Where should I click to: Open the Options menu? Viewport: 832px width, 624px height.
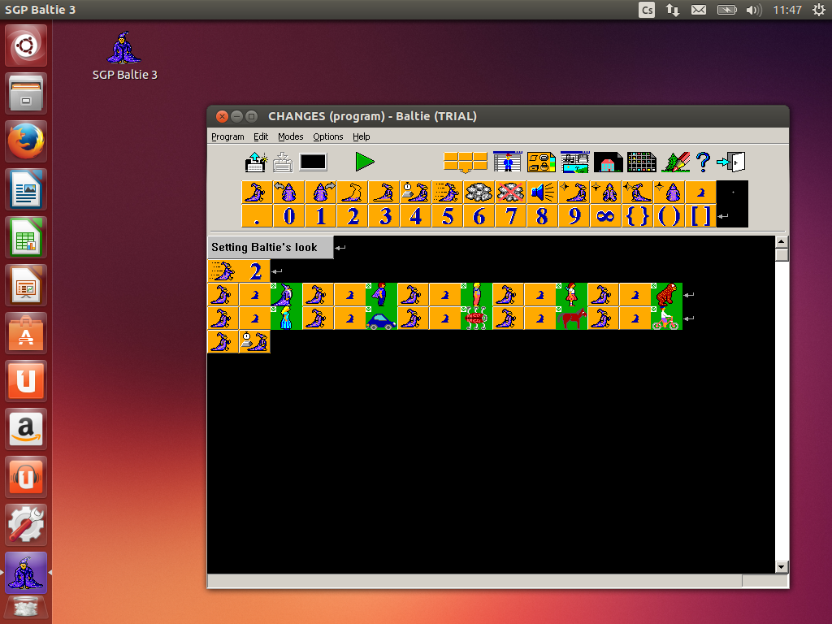[x=328, y=136]
